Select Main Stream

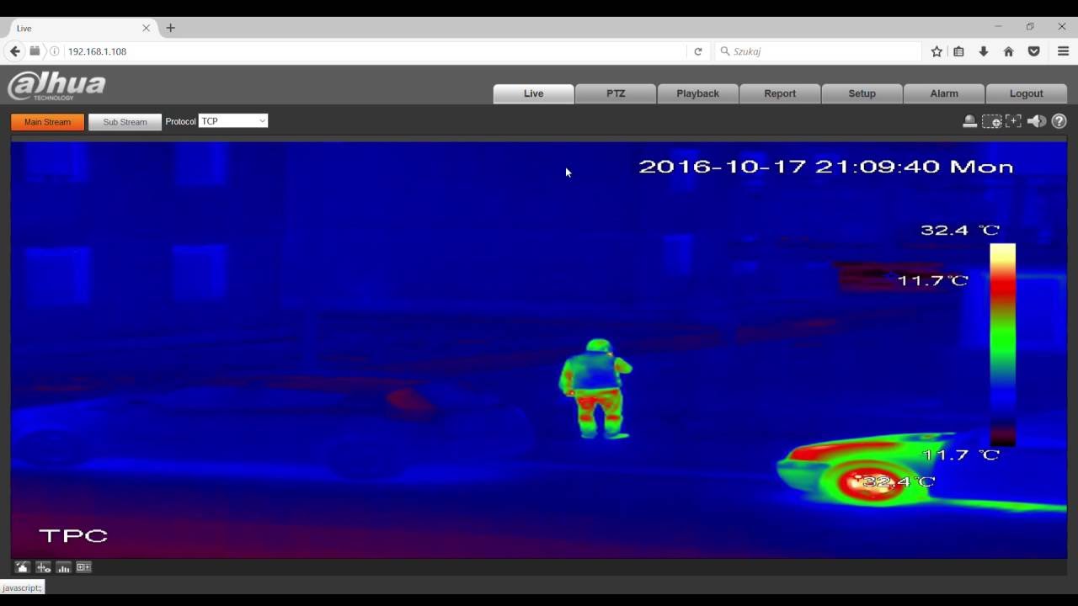coord(48,122)
